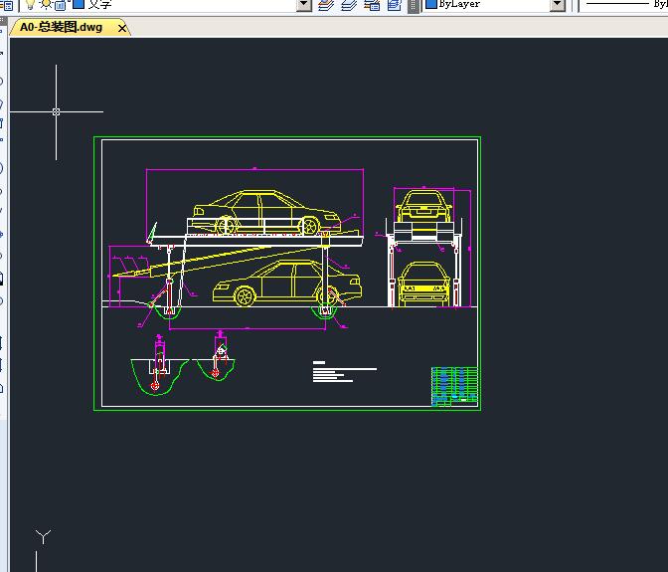The height and width of the screenshot is (572, 668).
Task: Click the third layer tool icon after the layer dropdown
Action: pos(372,5)
